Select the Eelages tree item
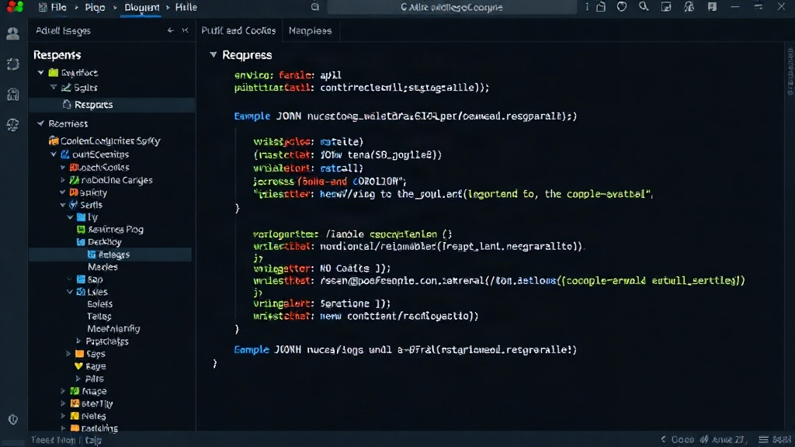 pos(110,255)
